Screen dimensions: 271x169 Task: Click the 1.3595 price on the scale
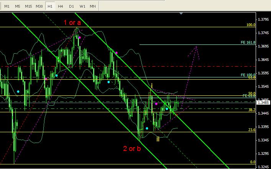(263, 73)
